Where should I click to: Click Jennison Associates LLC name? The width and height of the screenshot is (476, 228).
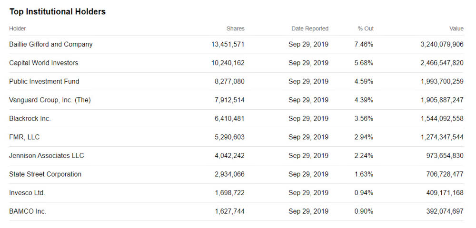[x=47, y=155]
